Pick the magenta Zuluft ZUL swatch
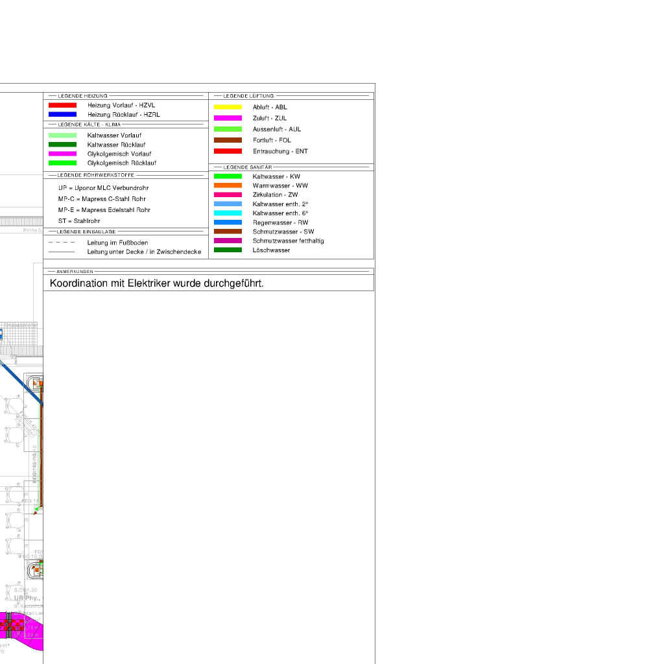This screenshot has height=664, width=664. 228,118
